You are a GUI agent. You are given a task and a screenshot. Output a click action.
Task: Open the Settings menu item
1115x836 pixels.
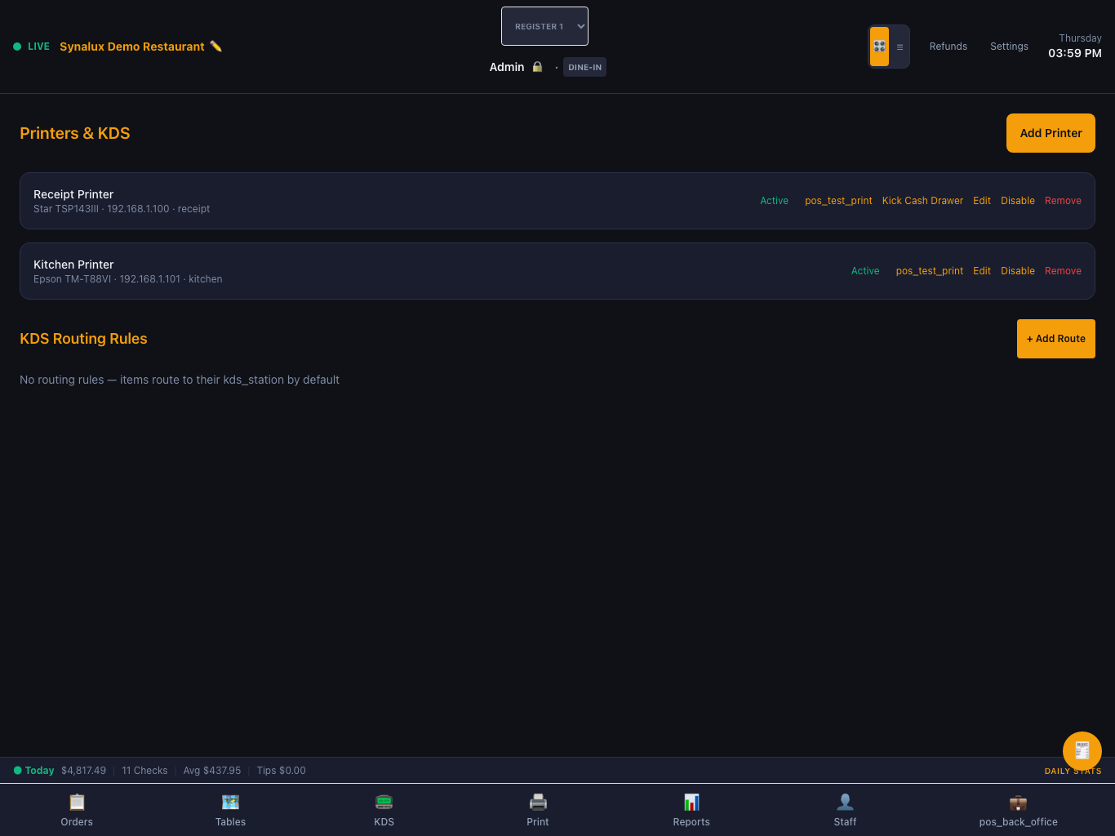[x=1009, y=47]
